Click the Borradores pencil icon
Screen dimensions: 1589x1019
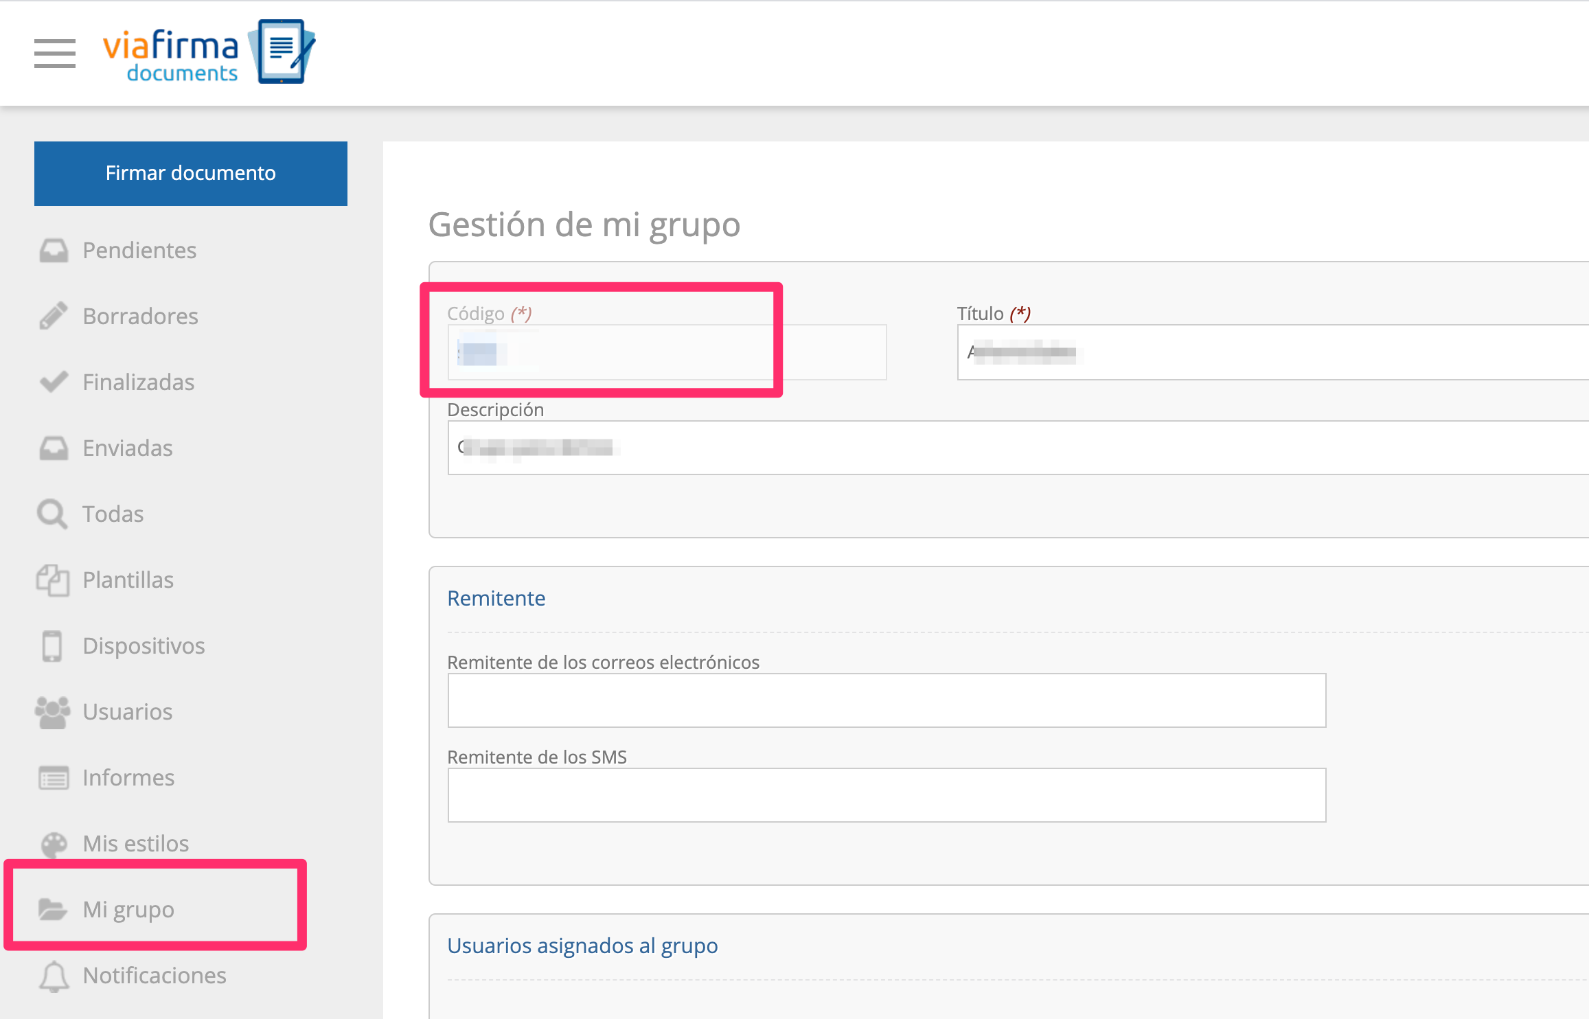point(54,316)
